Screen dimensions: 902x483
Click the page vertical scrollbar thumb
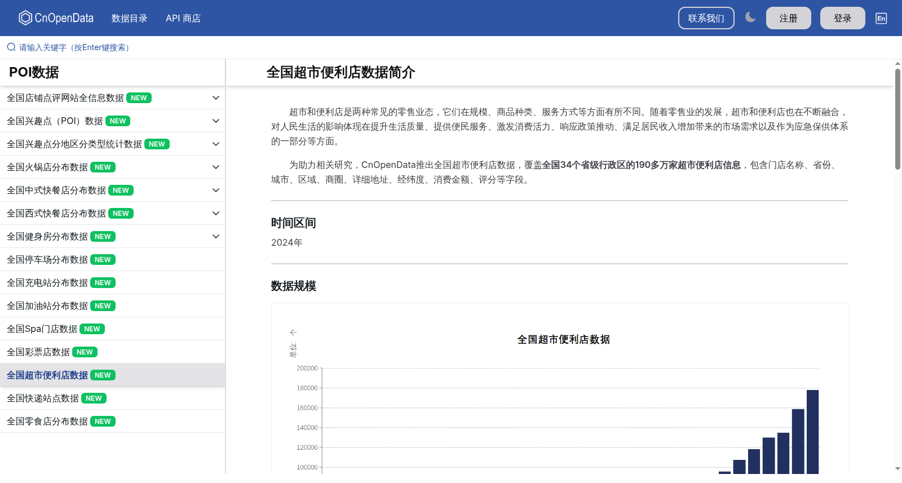click(x=897, y=119)
